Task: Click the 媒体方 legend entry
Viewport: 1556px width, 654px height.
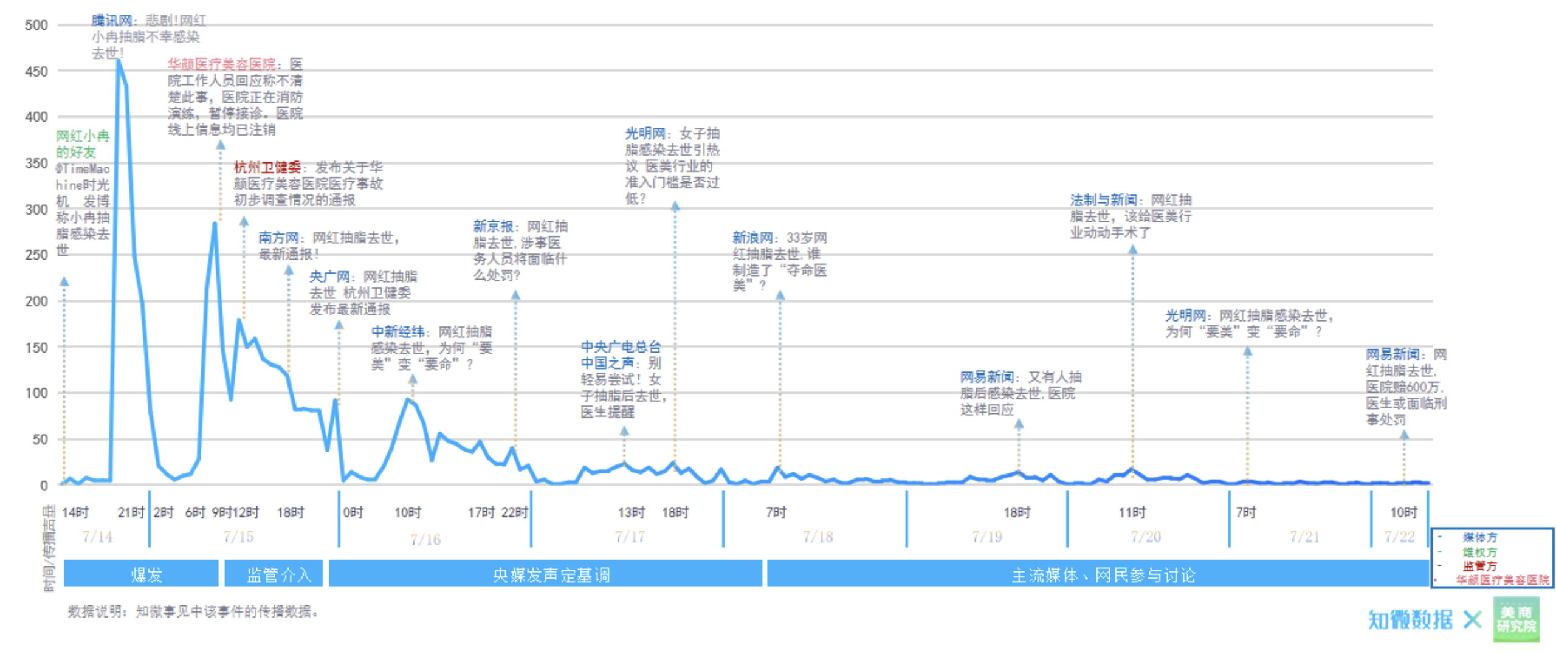Action: [1479, 537]
